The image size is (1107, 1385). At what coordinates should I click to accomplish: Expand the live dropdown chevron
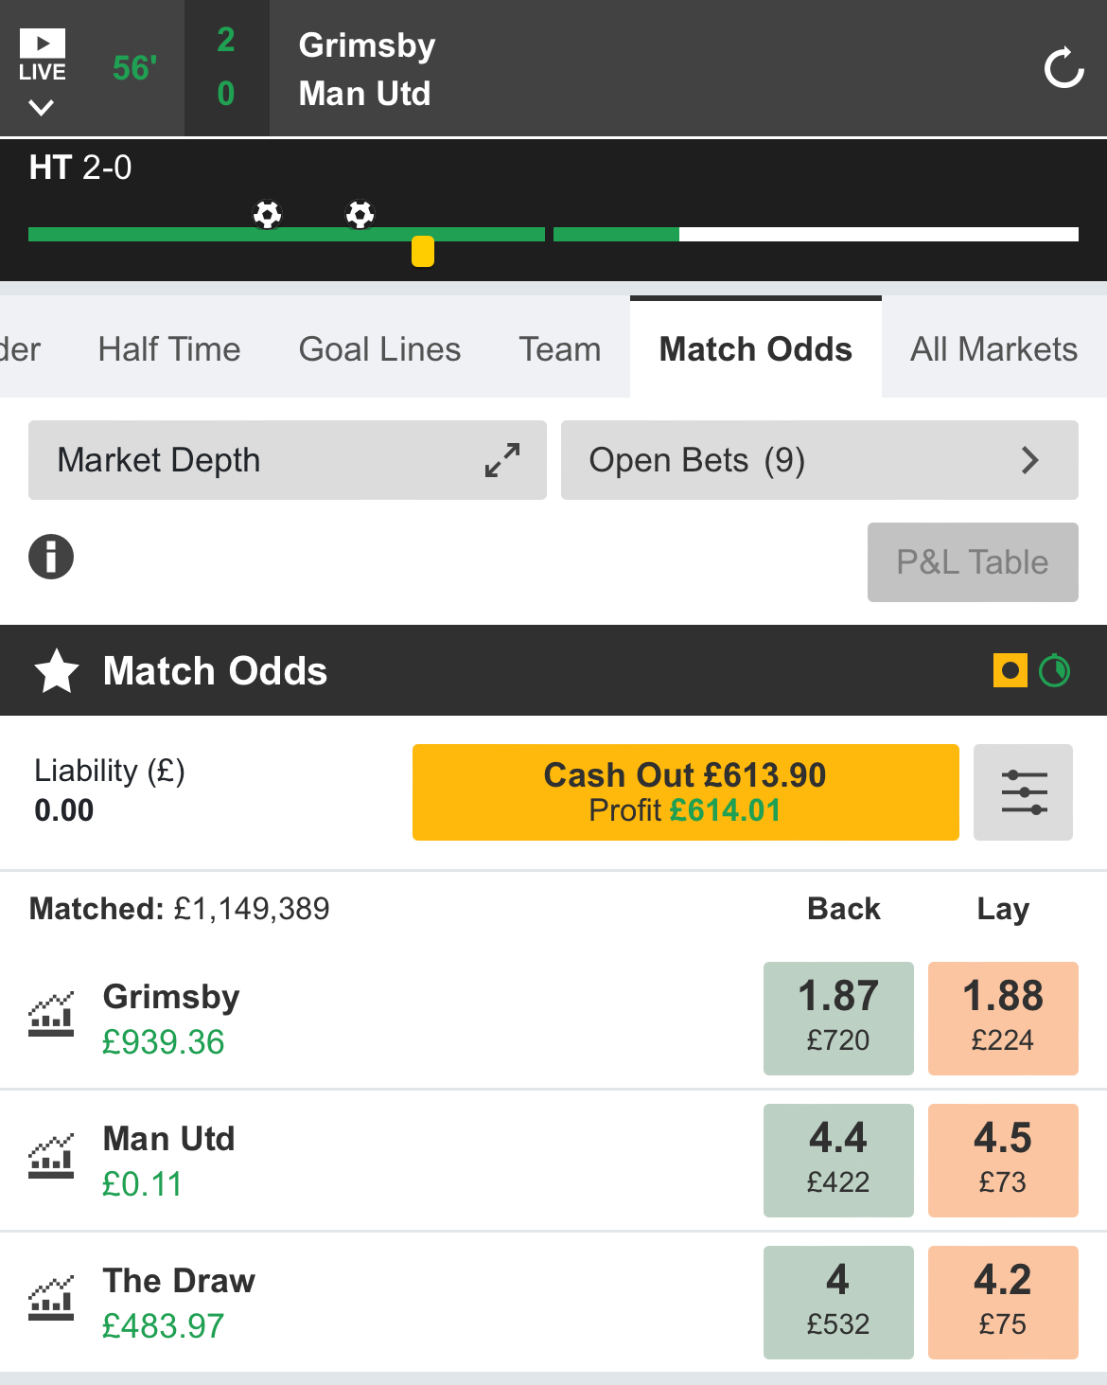point(42,108)
